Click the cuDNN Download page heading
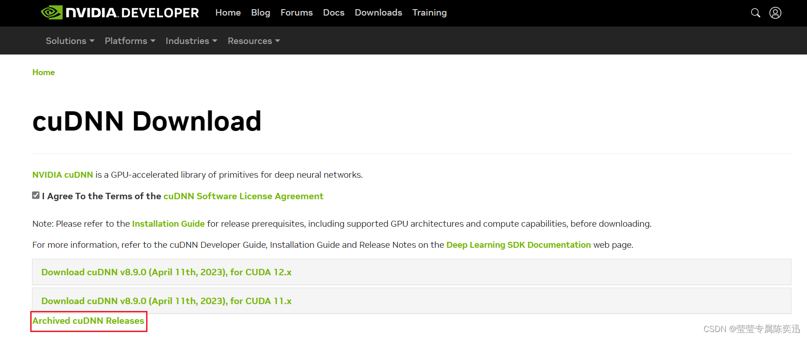The height and width of the screenshot is (338, 807). (x=147, y=121)
